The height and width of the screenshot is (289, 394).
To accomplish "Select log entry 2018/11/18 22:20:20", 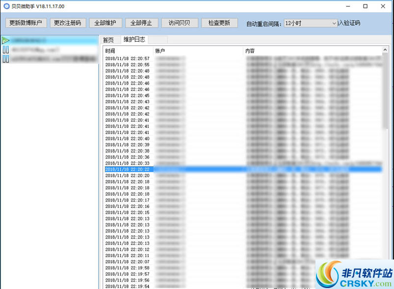I will pyautogui.click(x=243, y=175).
